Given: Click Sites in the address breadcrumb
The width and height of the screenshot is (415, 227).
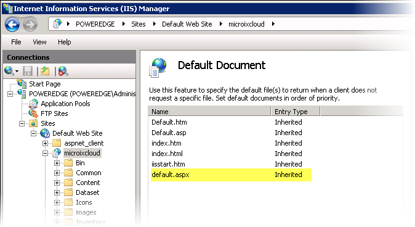Looking at the screenshot, I should click(x=139, y=24).
